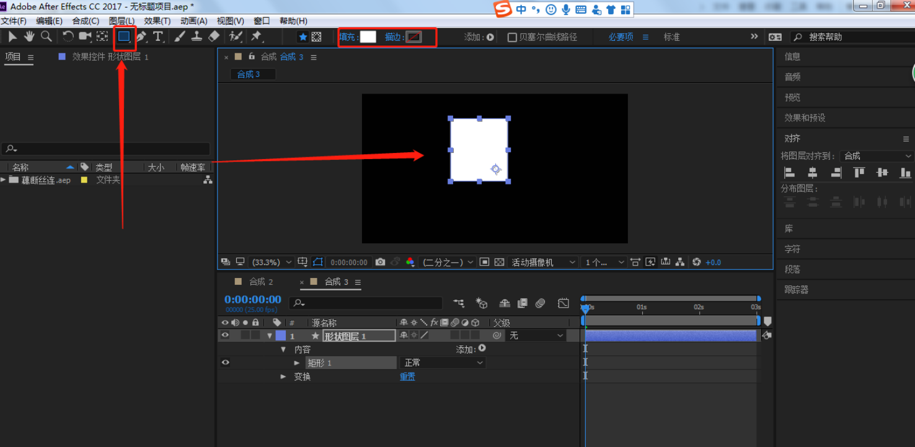
Task: Hide 形状图层 1 with its eye icon
Action: point(225,336)
